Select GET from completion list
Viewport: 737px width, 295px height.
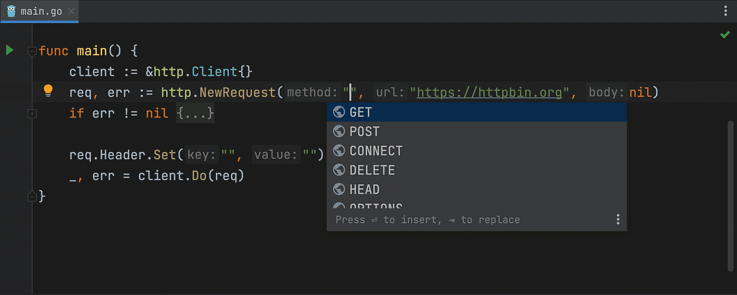(361, 112)
